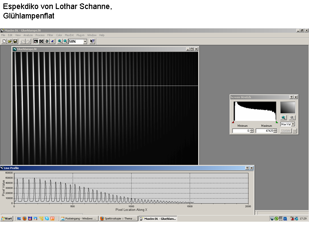This screenshot has height=232, width=309.
Task: Click the Screen Stretch help question button
Action: (291, 98)
